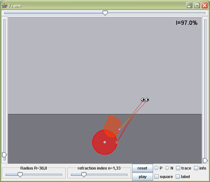Click the orange refracted image shape

point(113,126)
